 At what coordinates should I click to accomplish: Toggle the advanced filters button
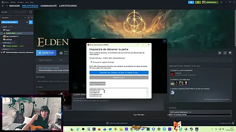[31, 22]
